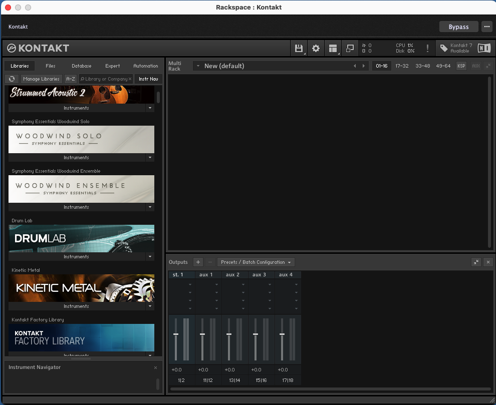496x405 pixels.
Task: Select the Kontakt Factory Library banner
Action: pyautogui.click(x=81, y=337)
